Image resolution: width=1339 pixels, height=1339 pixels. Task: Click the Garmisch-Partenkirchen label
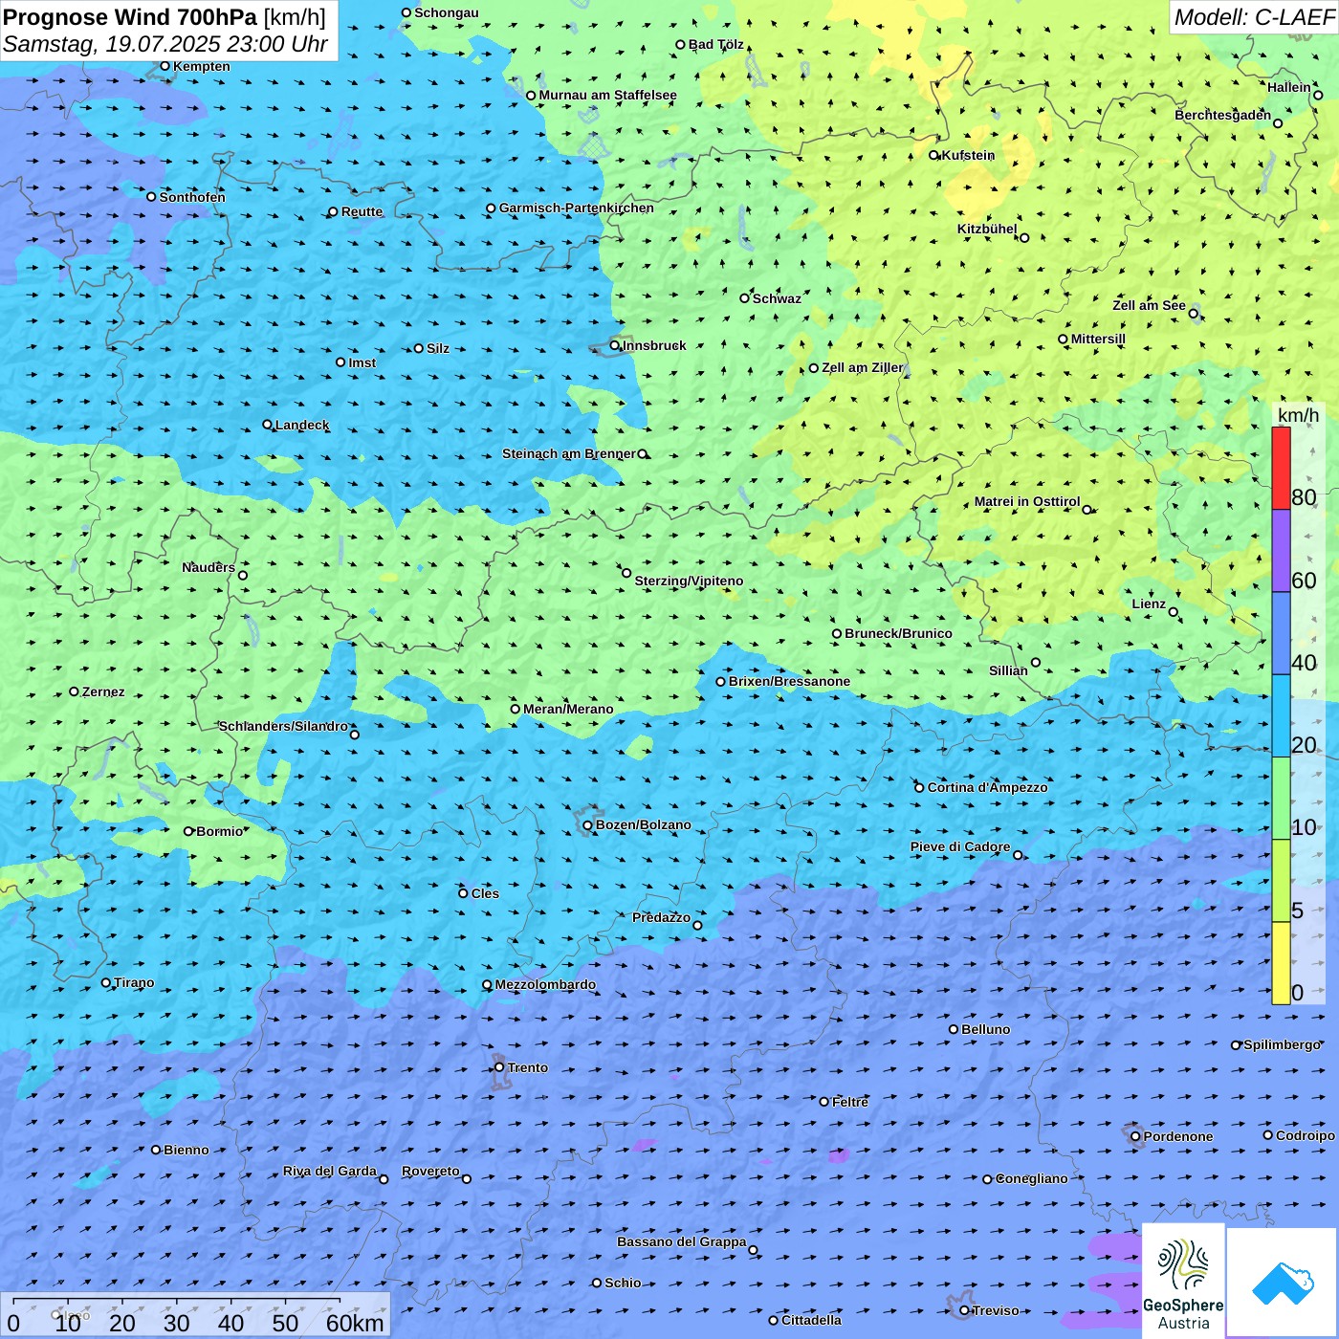pos(577,208)
